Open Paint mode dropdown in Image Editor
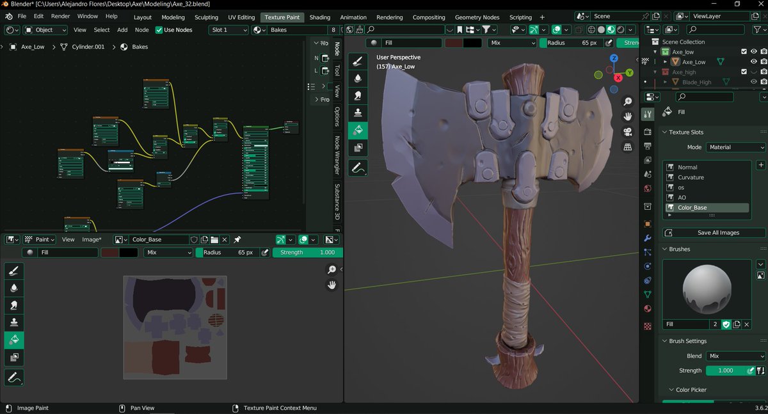The height and width of the screenshot is (414, 768). [40, 239]
